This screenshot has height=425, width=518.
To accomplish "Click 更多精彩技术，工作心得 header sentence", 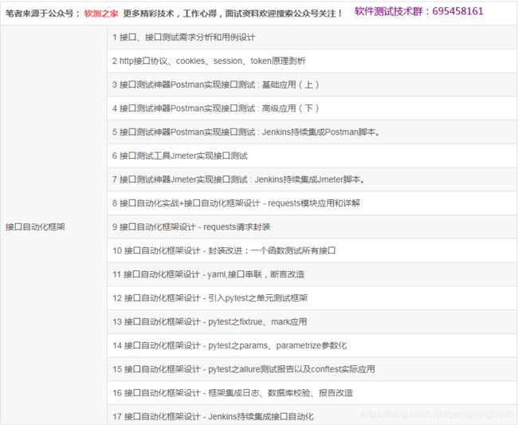I will pos(233,14).
